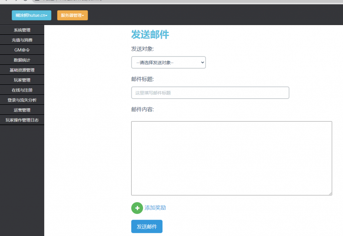Click the blue 发送邮件 submit button
The height and width of the screenshot is (236, 343).
[147, 226]
